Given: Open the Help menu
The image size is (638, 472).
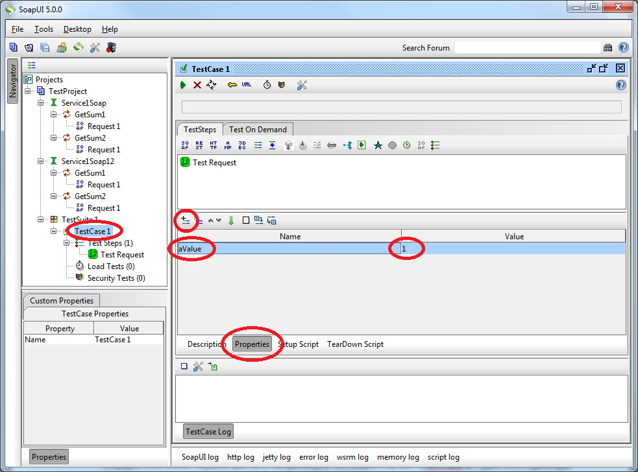Looking at the screenshot, I should click(x=110, y=29).
